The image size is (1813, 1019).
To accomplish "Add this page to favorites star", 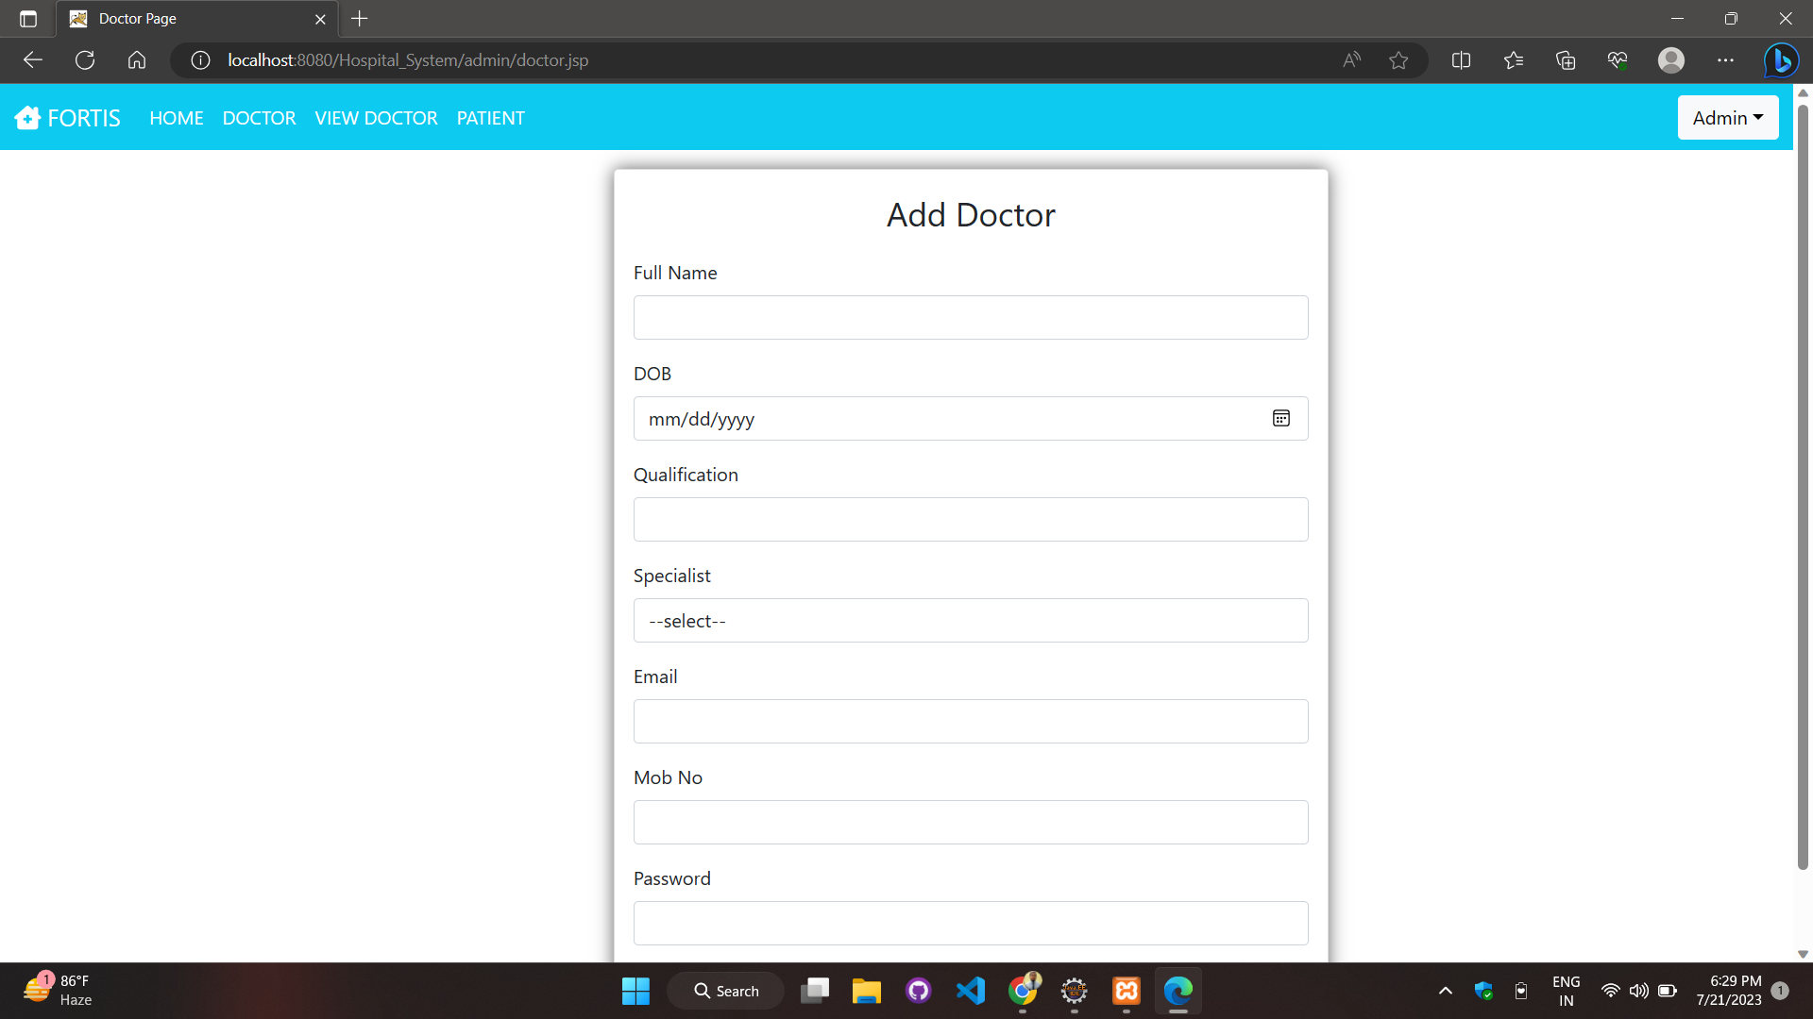I will pyautogui.click(x=1398, y=59).
